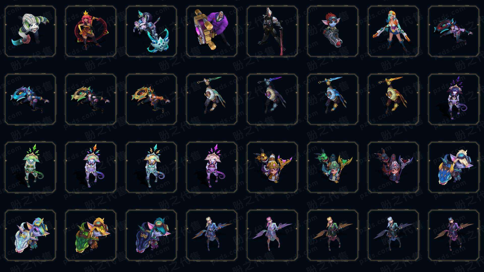Select the pink crystal-crowned cat girl chroma

[x=212, y=167]
